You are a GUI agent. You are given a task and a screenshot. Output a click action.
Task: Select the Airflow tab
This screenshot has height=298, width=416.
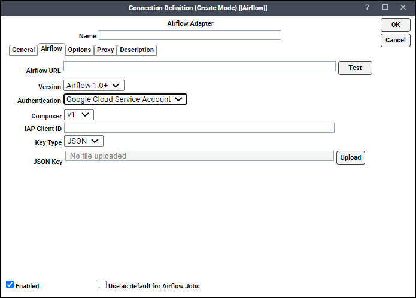[x=51, y=49]
